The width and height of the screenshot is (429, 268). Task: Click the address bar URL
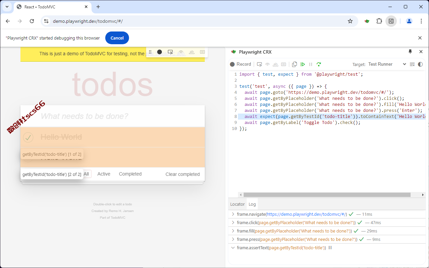88,21
